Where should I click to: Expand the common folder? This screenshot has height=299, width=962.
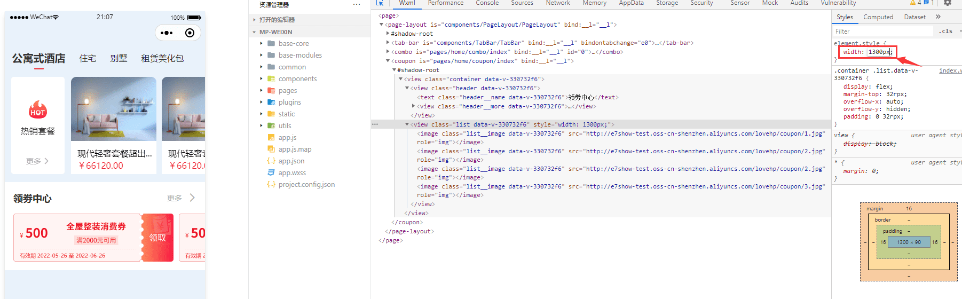click(261, 67)
